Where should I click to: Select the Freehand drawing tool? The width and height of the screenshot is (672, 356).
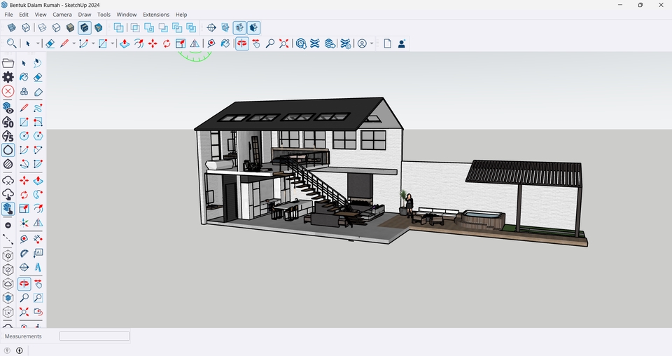38,108
